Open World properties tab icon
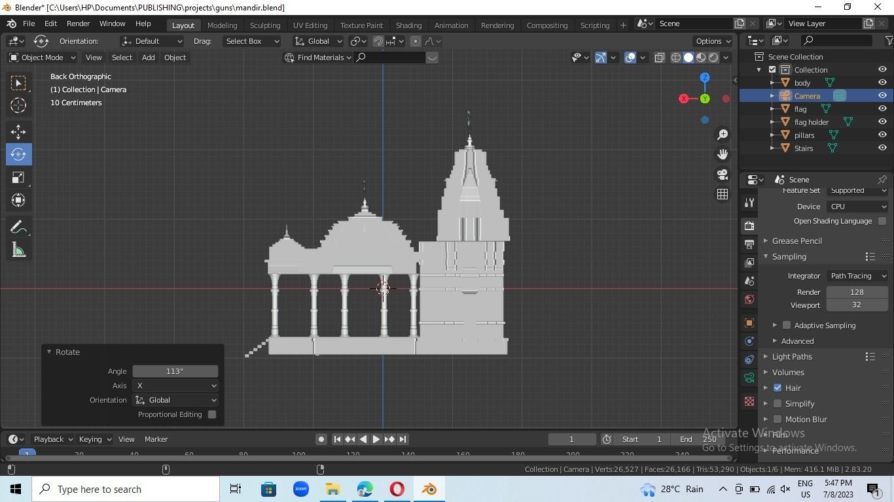This screenshot has width=894, height=502. click(x=749, y=299)
